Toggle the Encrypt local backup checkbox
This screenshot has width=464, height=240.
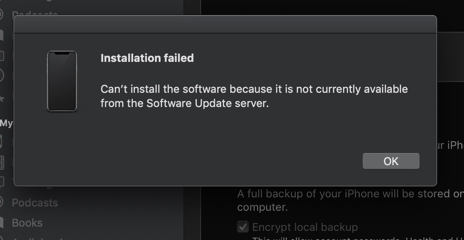[x=243, y=227]
